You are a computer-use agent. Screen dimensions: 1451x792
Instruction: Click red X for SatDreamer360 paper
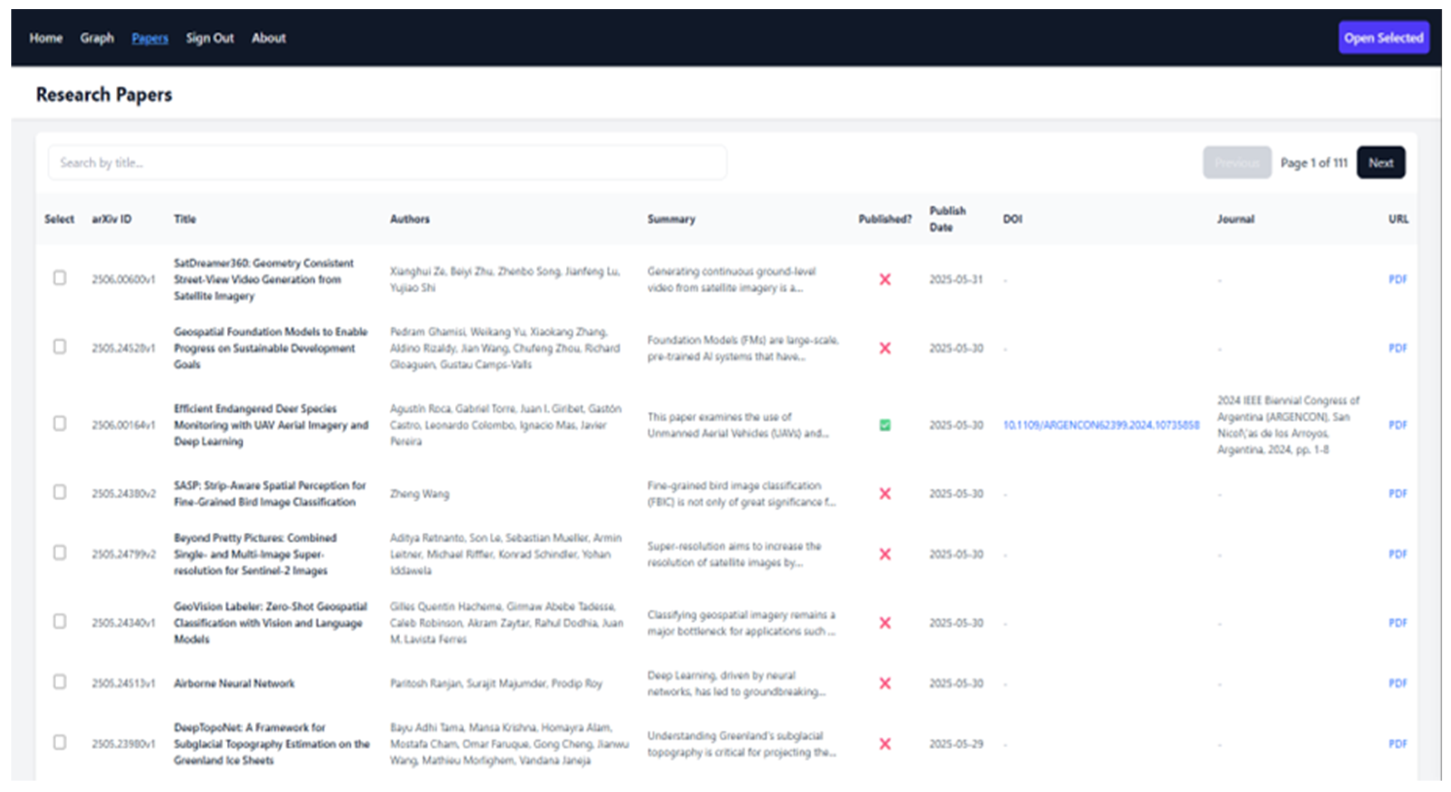click(884, 279)
